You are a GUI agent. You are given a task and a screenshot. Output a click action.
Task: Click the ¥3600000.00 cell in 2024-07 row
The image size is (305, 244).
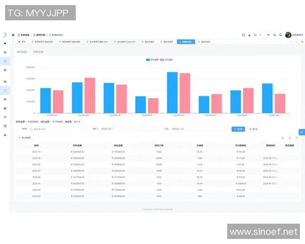(x=77, y=171)
